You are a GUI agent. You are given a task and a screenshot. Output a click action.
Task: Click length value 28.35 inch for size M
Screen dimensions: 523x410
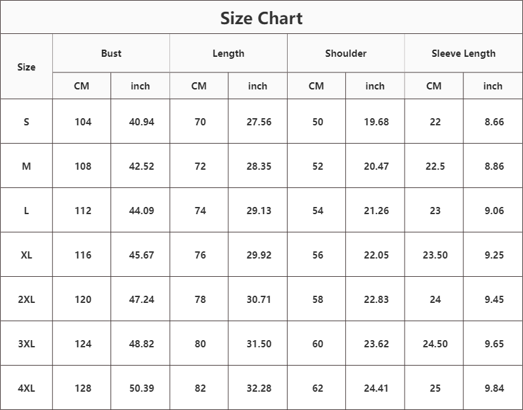259,166
